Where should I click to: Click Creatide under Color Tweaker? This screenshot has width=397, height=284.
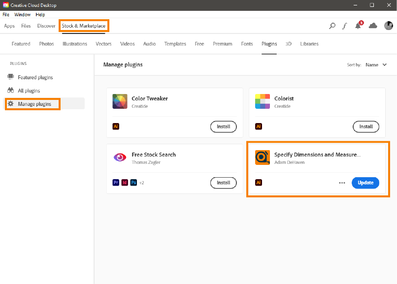pyautogui.click(x=139, y=106)
